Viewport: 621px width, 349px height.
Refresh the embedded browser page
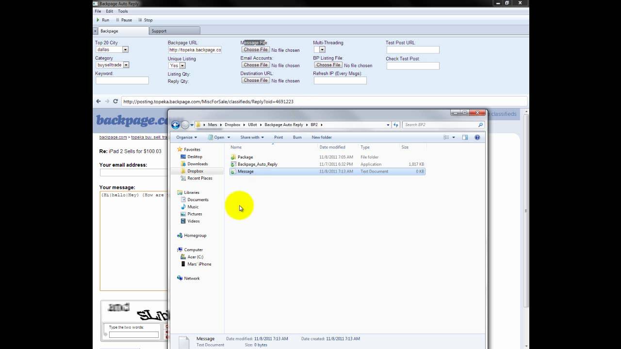(x=115, y=101)
